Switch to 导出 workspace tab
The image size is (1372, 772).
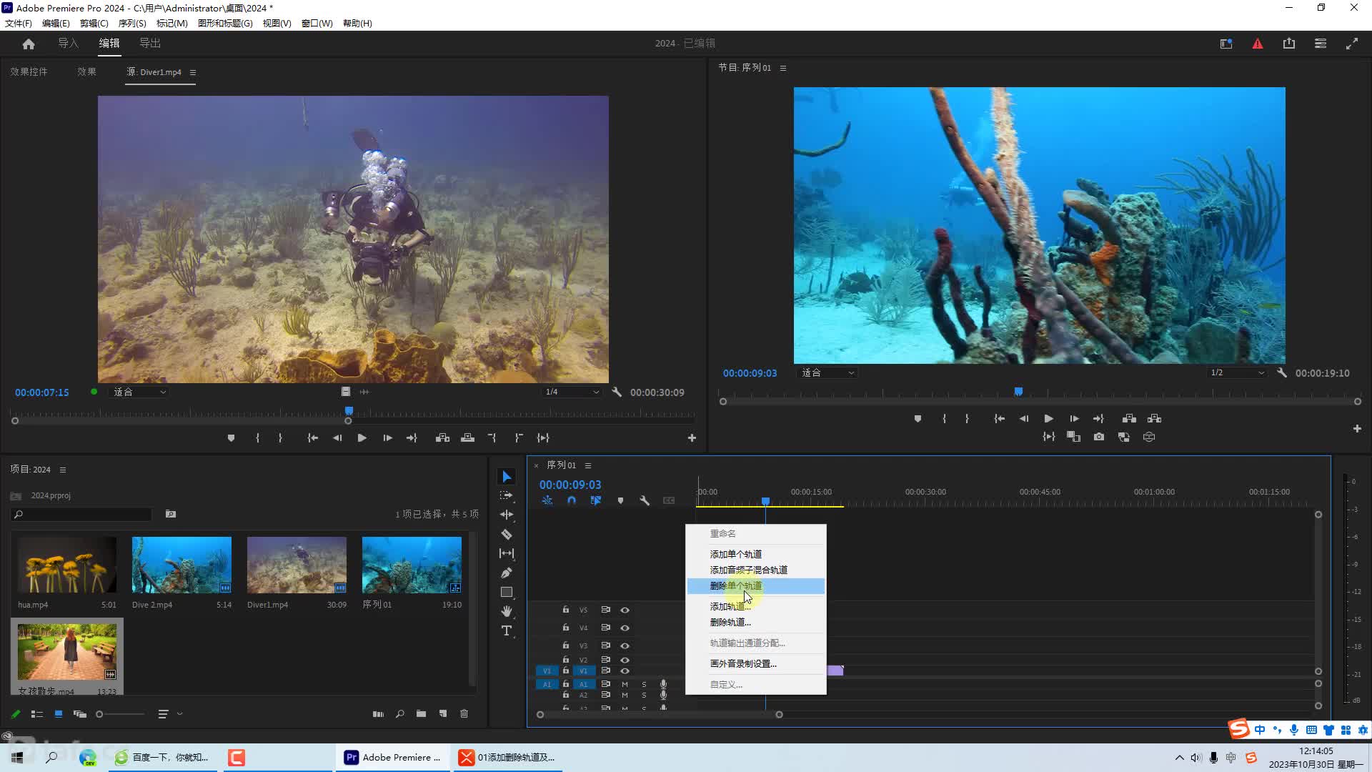[x=150, y=43]
